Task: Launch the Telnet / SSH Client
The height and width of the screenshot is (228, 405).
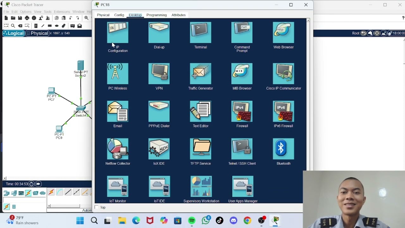Action: coord(242,149)
